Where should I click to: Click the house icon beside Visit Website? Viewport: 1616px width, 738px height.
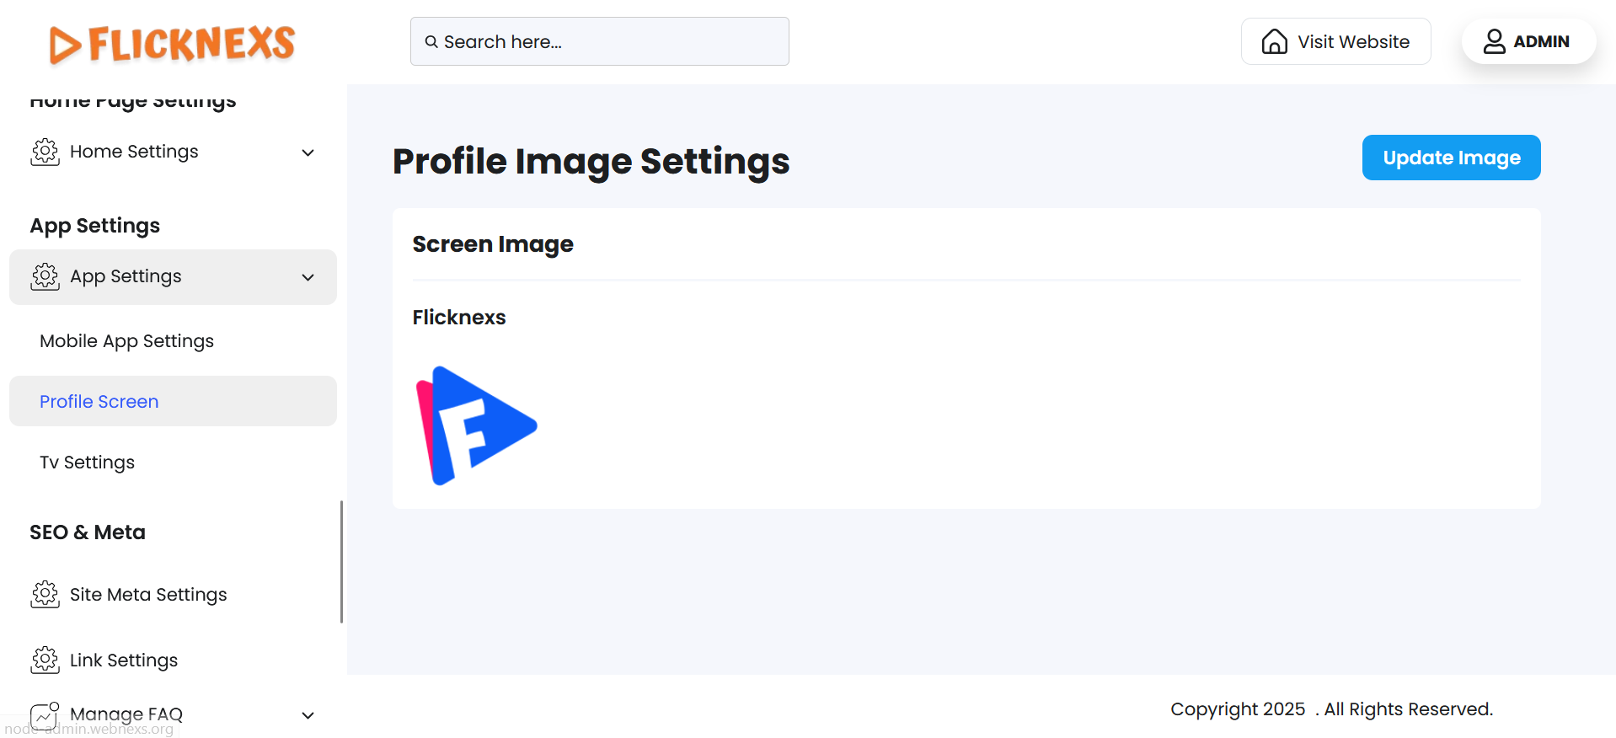pos(1274,41)
